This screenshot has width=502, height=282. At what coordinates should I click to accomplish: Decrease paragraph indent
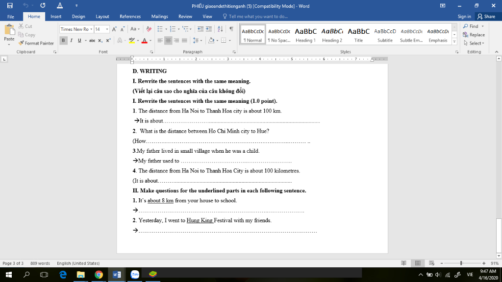pos(201,29)
